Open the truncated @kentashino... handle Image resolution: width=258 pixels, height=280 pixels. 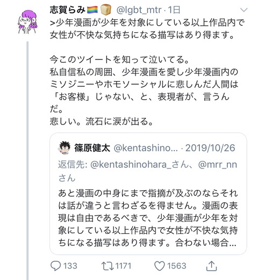tap(146, 148)
